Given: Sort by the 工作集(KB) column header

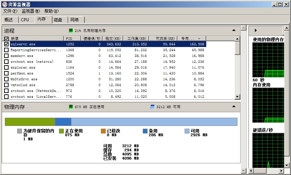Looking at the screenshot, I should click(x=136, y=38).
